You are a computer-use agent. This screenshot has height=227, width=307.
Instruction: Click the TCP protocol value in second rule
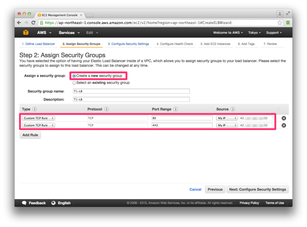(x=117, y=125)
